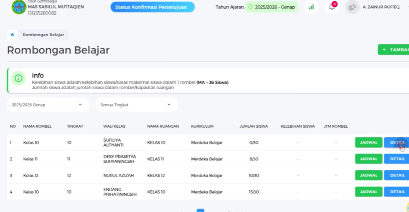
Task: Click the Rombongan Belajar page heading
Action: pos(58,50)
